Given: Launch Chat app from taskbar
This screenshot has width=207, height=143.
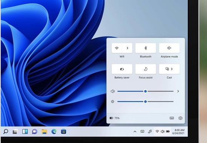Looking at the screenshot, I should tap(35, 131).
